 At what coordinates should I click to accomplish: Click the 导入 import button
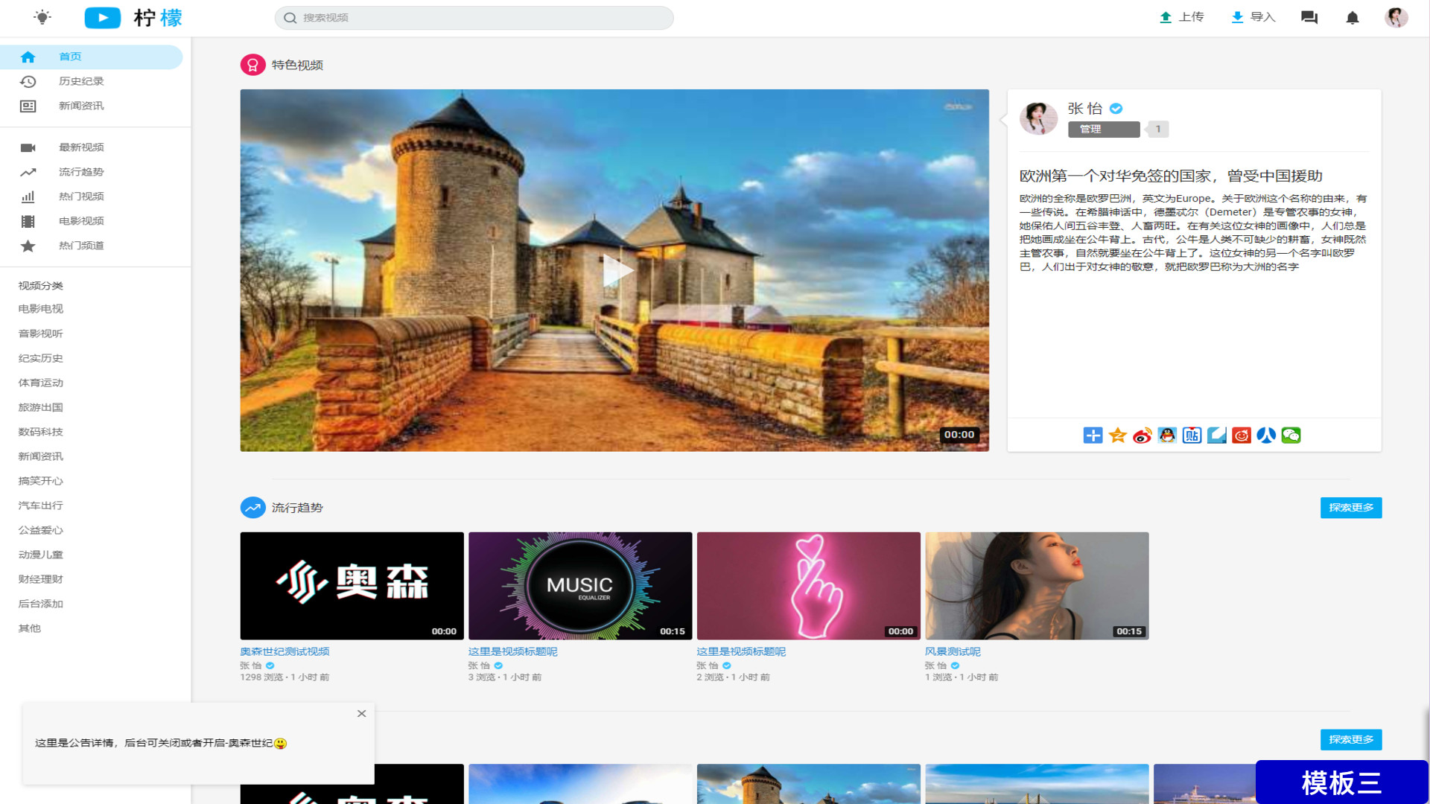[x=1253, y=17]
